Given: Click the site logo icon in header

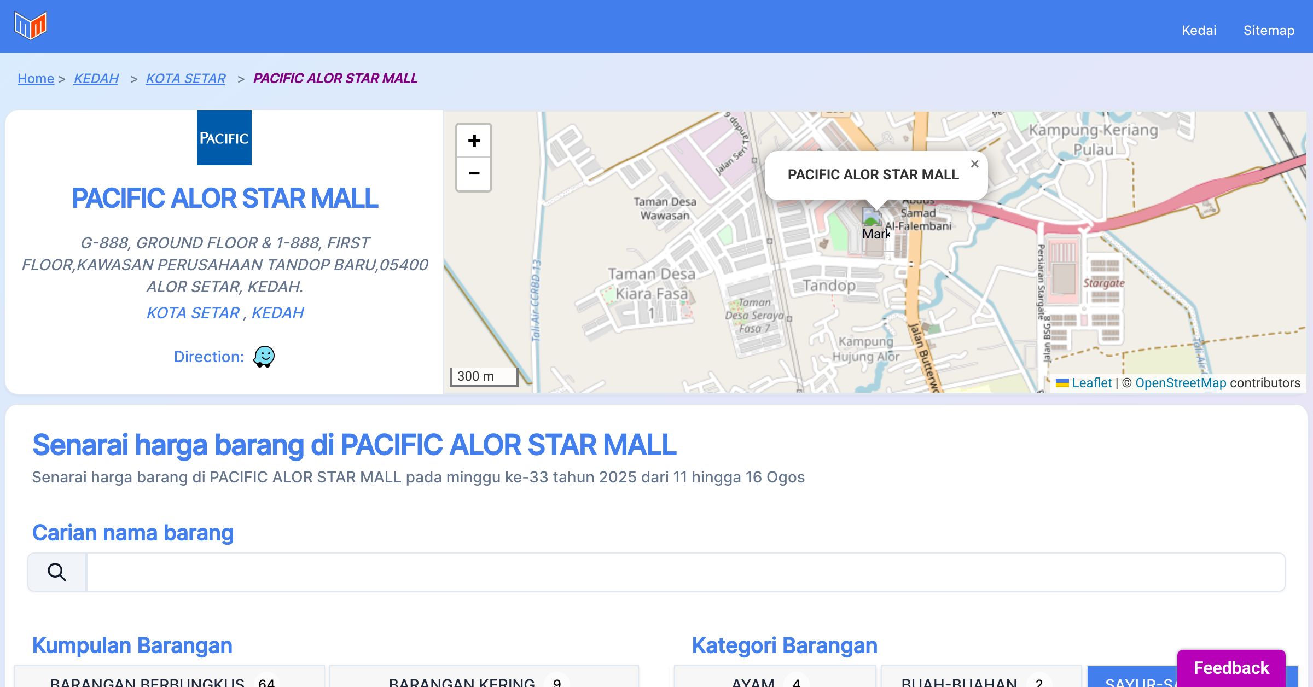Looking at the screenshot, I should click(31, 26).
